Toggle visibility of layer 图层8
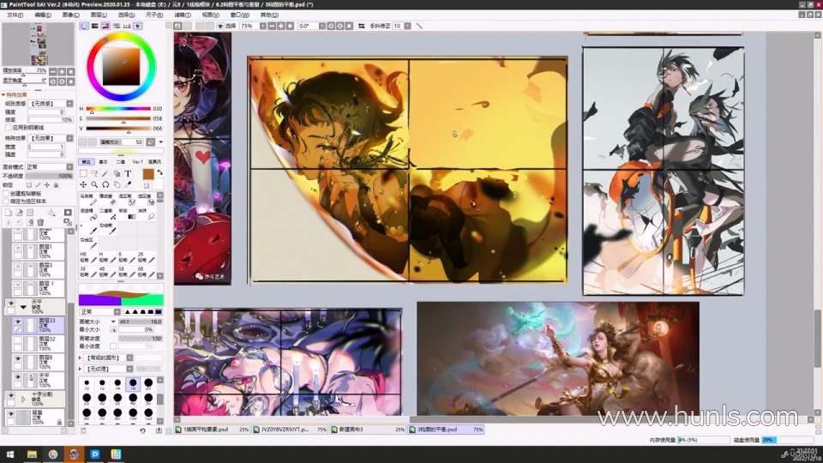Image resolution: width=823 pixels, height=463 pixels. tap(18, 359)
